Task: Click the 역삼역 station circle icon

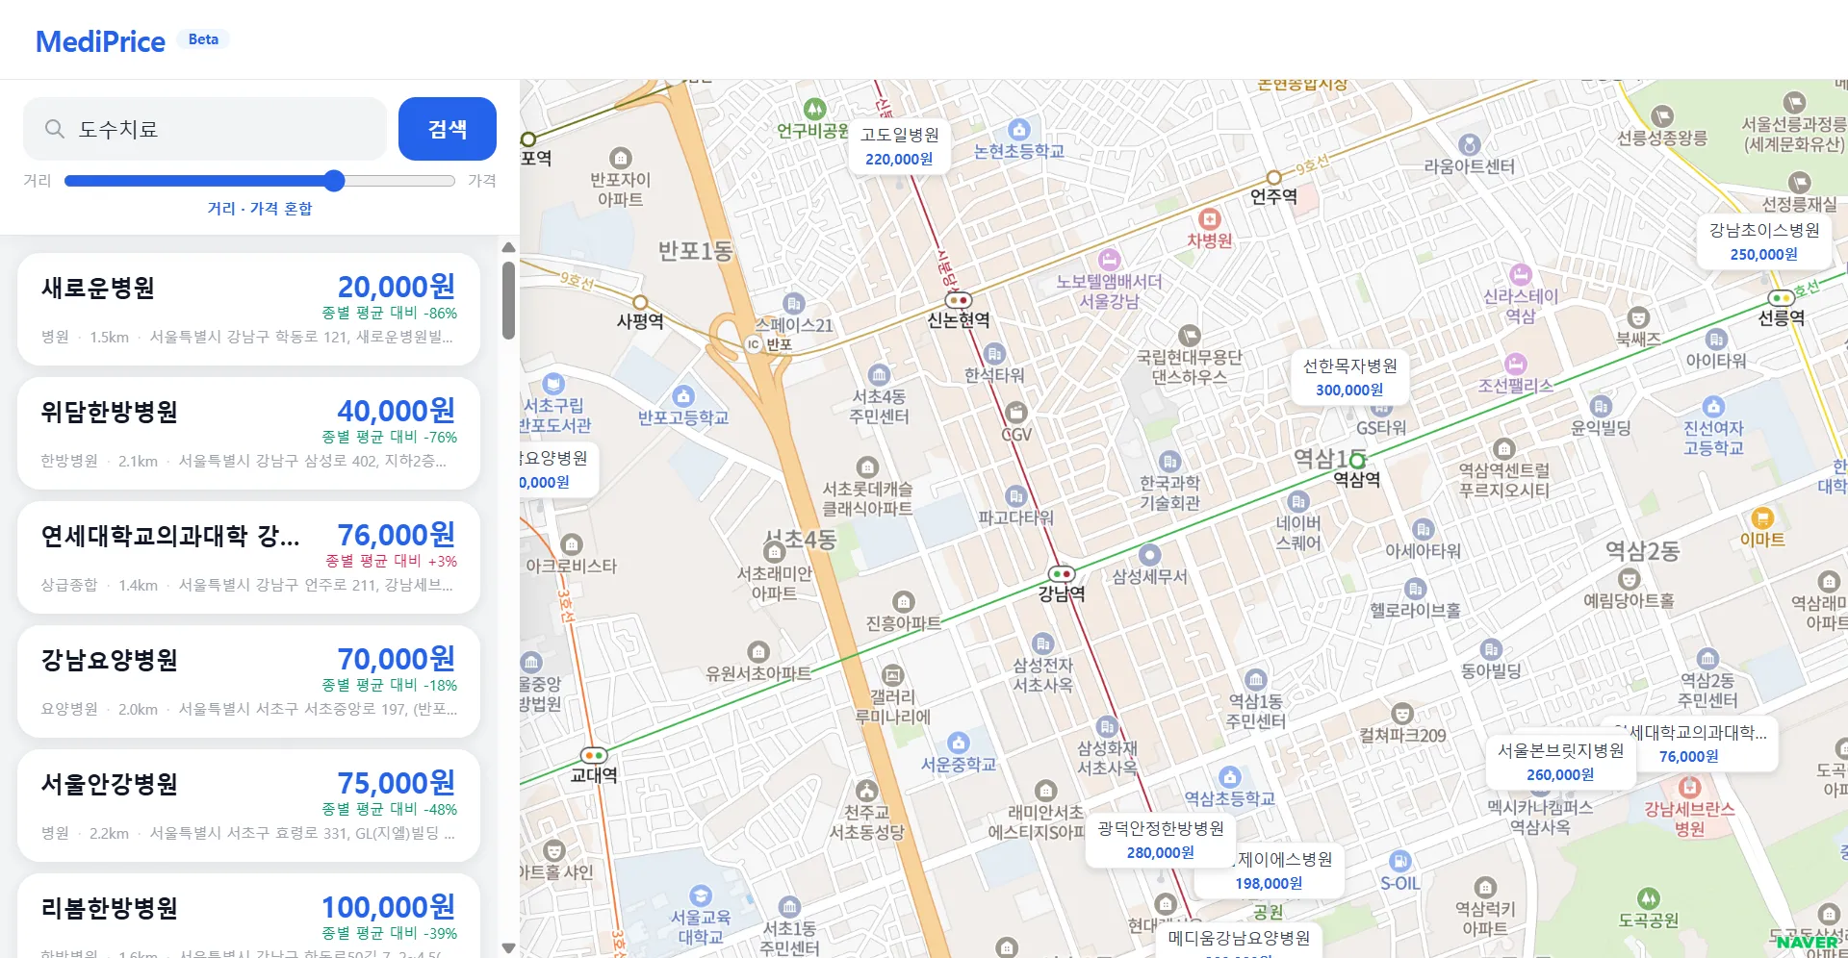Action: (1357, 461)
